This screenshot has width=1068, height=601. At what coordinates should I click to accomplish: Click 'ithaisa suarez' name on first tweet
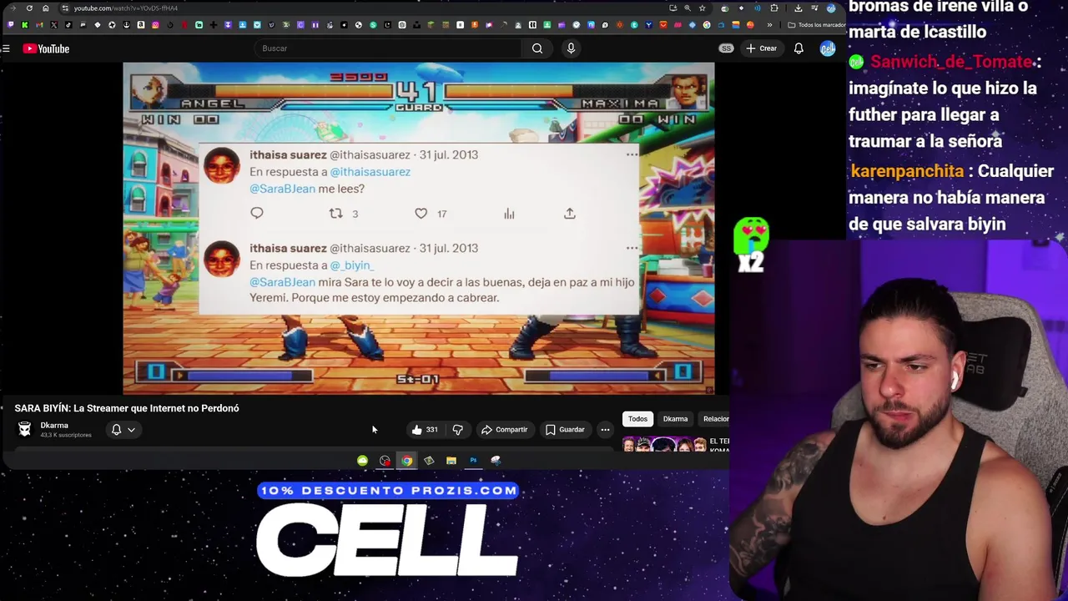pyautogui.click(x=288, y=154)
